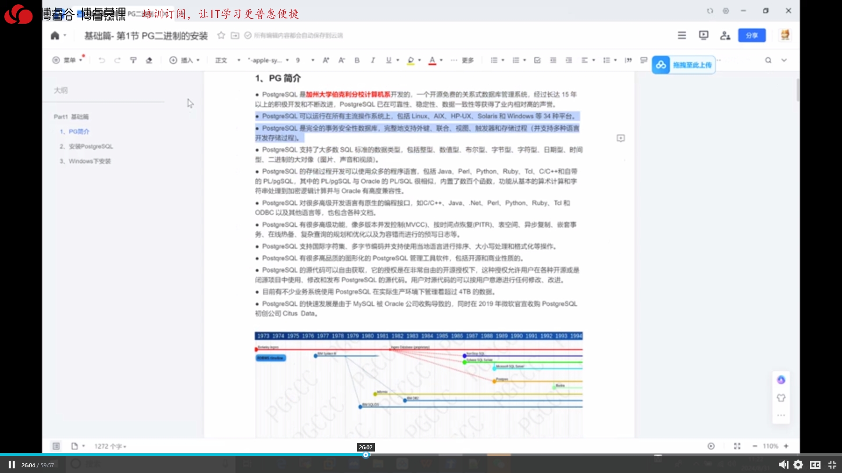Toggle the outline panel icon at bottom left

pos(56,446)
